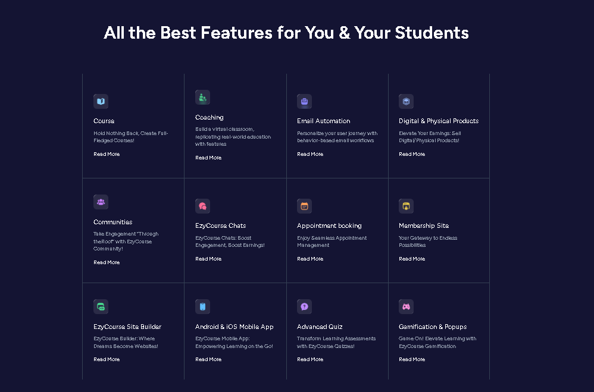This screenshot has width=594, height=392.
Task: Select the Advanced Quiz question mark icon
Action: [304, 307]
